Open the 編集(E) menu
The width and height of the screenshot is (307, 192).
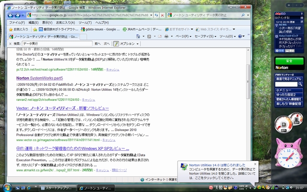pos(34,23)
